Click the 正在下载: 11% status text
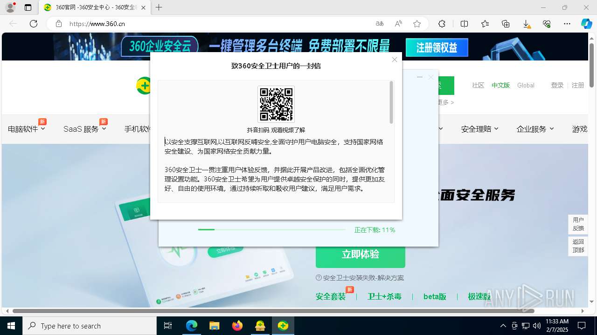The height and width of the screenshot is (335, 597). (x=375, y=230)
